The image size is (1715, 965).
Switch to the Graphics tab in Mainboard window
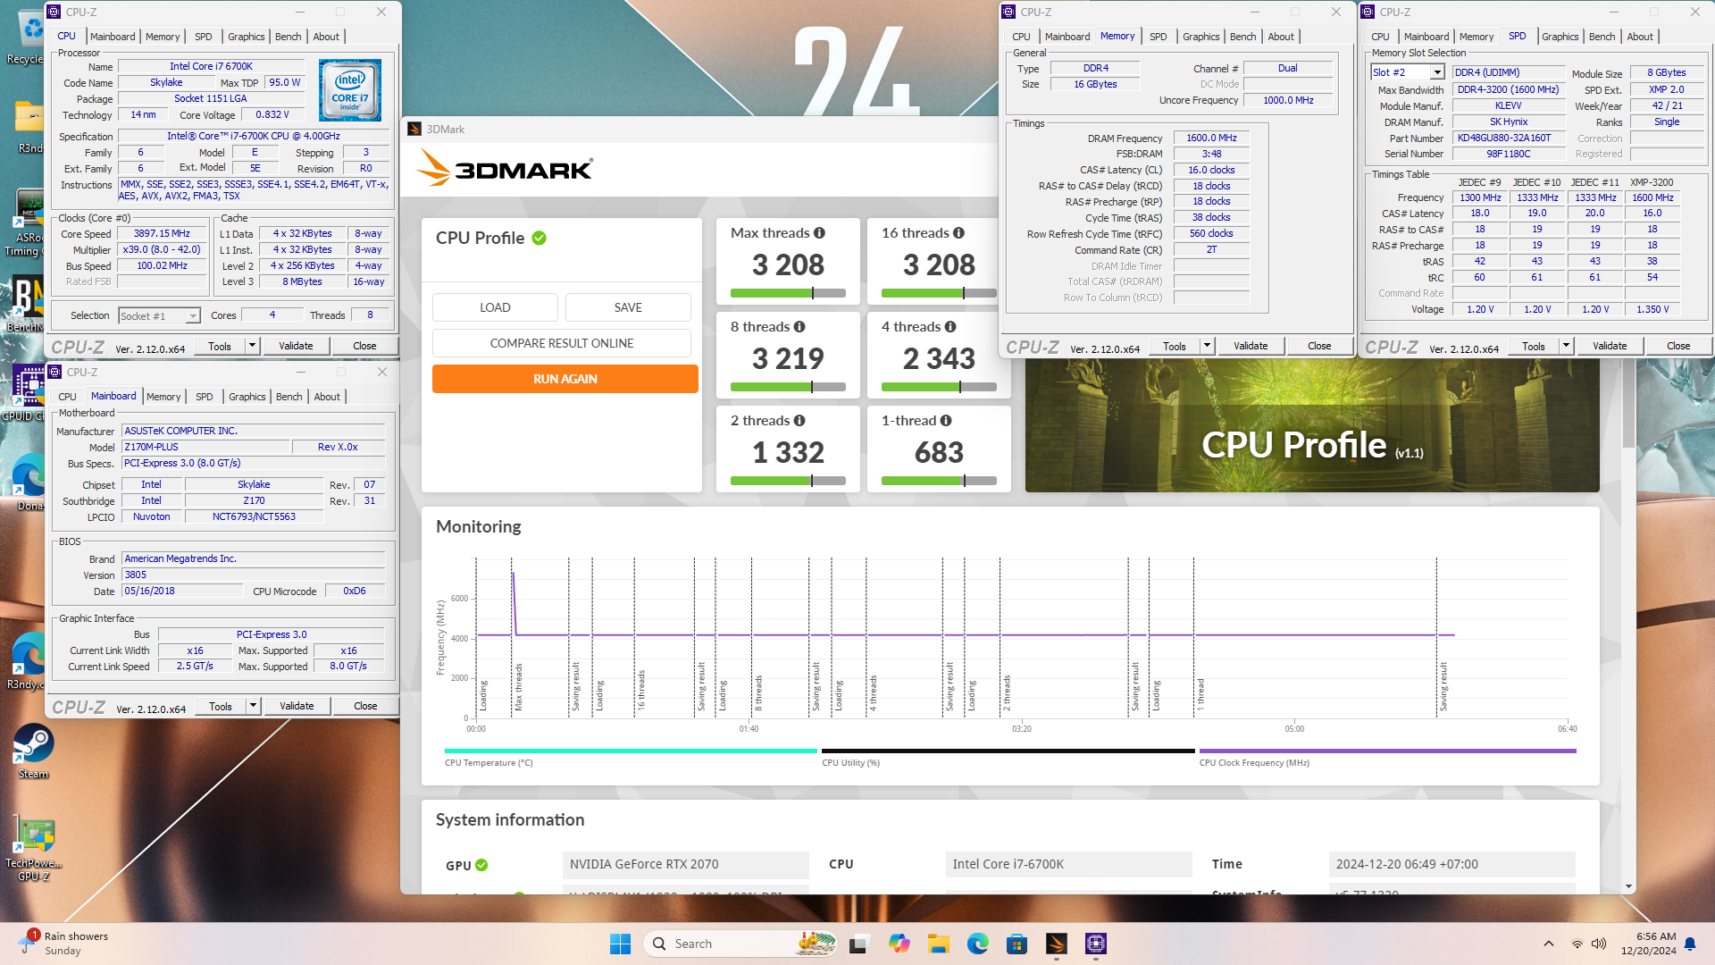point(247,397)
